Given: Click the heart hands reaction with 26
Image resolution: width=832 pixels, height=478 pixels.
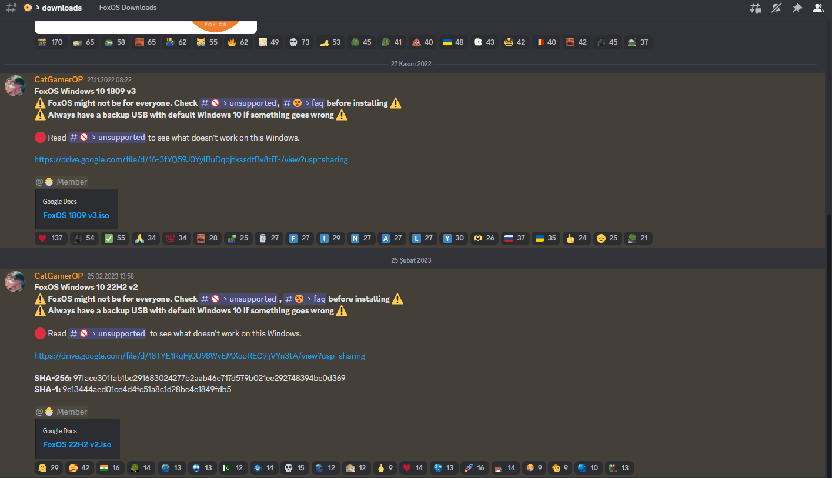Looking at the screenshot, I should [x=484, y=238].
